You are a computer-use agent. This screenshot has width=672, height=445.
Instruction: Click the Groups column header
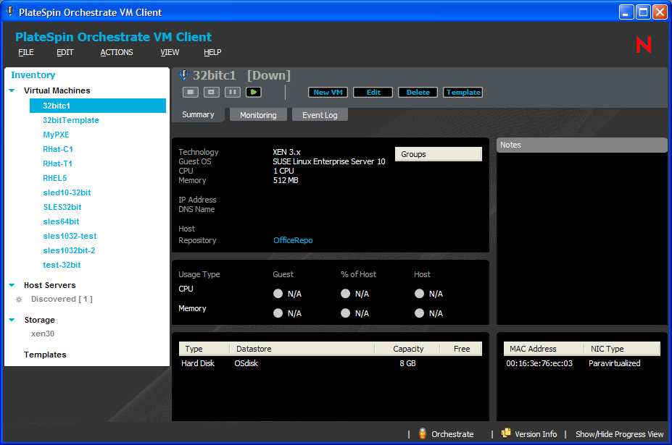tap(439, 154)
